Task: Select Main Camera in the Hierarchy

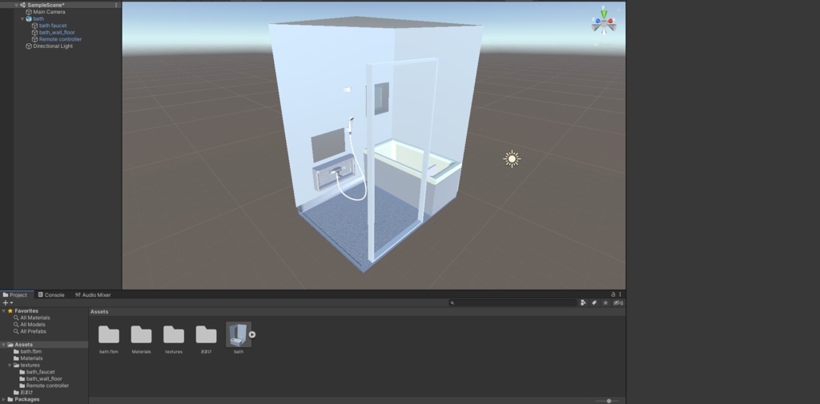Action: click(x=49, y=11)
